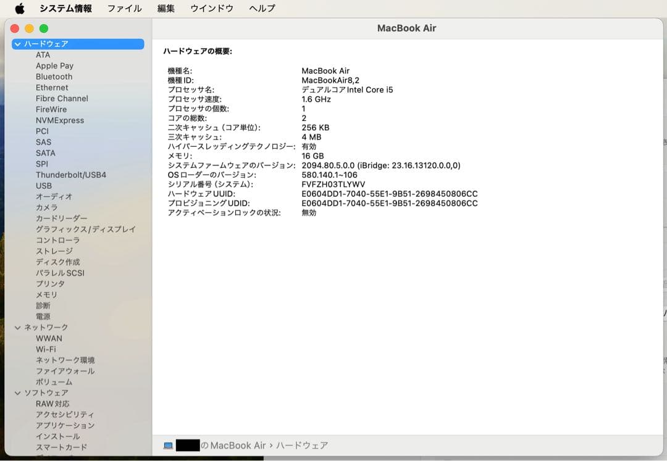View the 電源 (power) information

click(x=43, y=316)
